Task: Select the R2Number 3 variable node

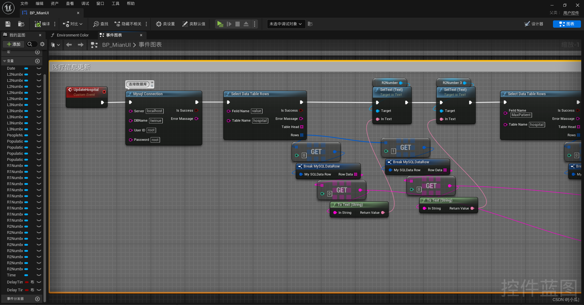Action: tap(453, 83)
